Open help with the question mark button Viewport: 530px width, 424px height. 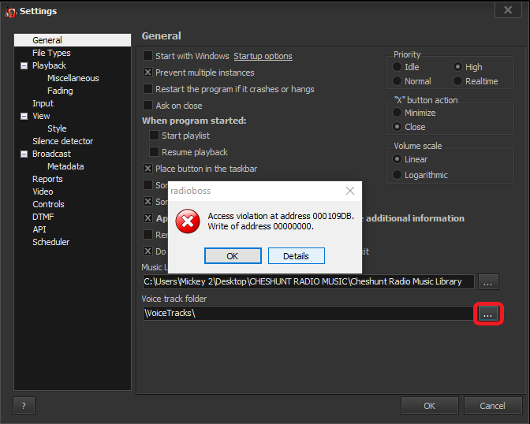[24, 406]
